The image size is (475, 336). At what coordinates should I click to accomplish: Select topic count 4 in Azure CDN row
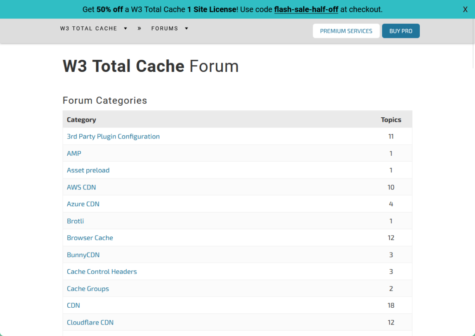coord(391,204)
